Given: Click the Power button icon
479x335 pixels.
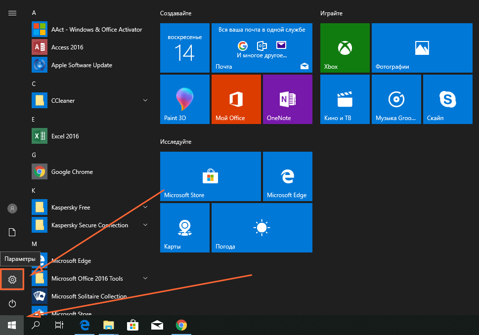Looking at the screenshot, I should [12, 303].
